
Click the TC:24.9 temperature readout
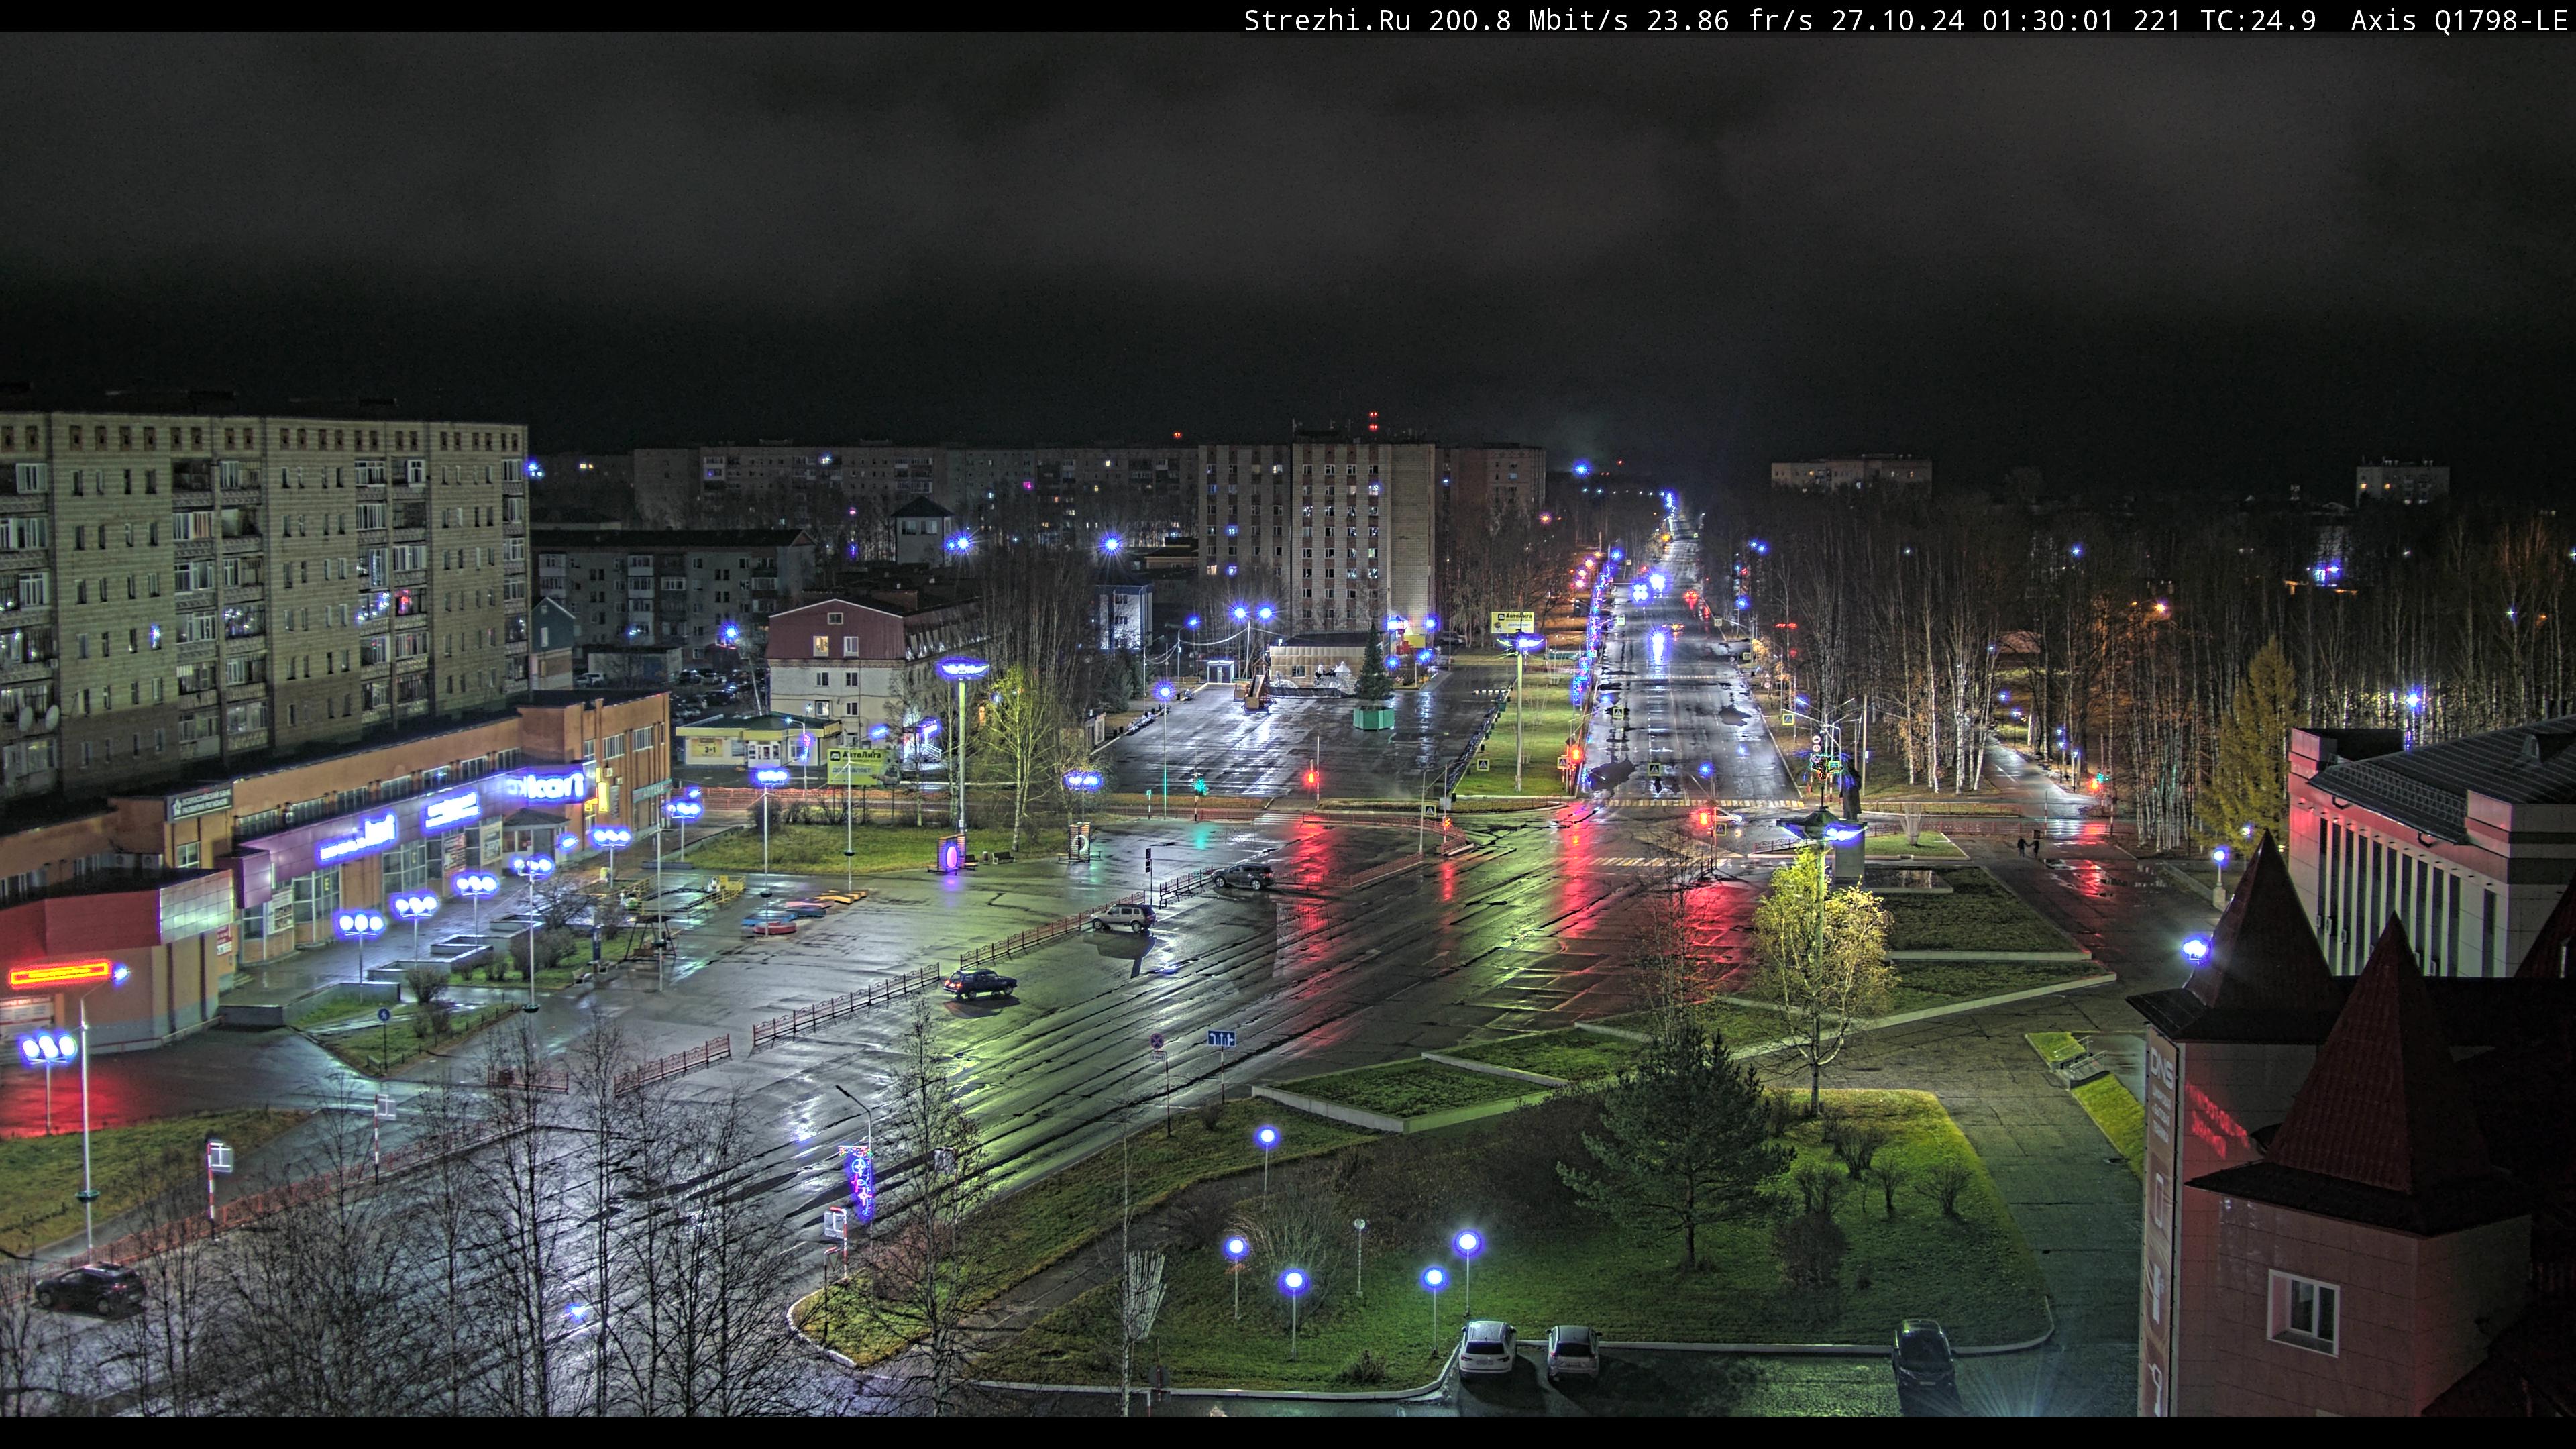click(x=2258, y=20)
